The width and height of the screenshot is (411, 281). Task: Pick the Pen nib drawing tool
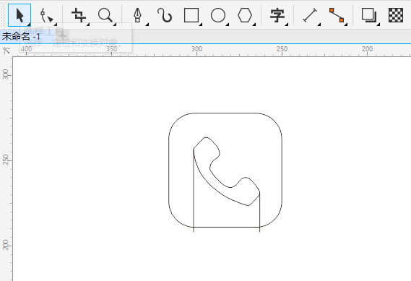138,15
